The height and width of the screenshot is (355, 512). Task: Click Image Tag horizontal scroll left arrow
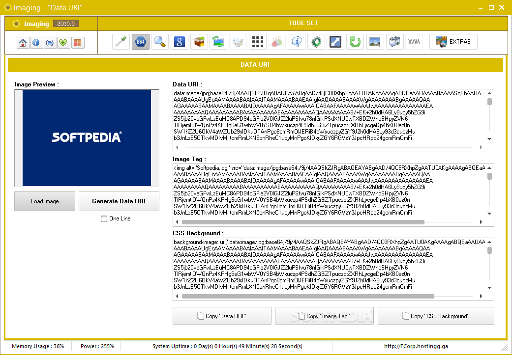click(177, 222)
